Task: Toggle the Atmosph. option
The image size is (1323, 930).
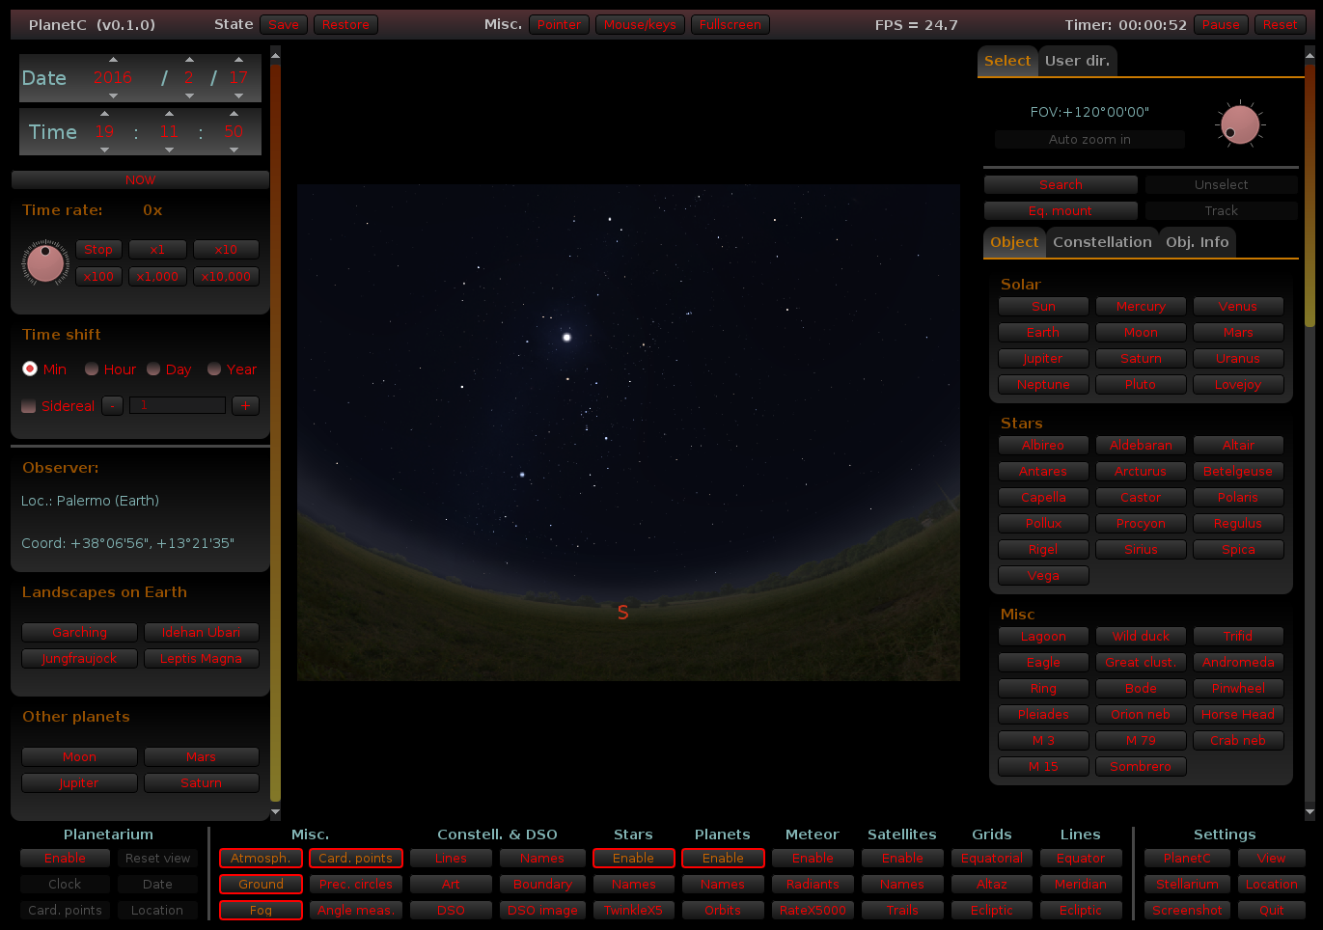Action: coord(261,859)
